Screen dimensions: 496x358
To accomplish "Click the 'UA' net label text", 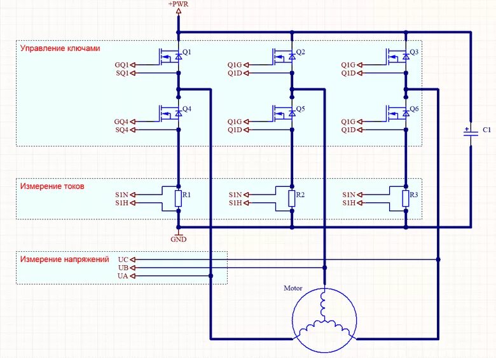I will click(123, 276).
